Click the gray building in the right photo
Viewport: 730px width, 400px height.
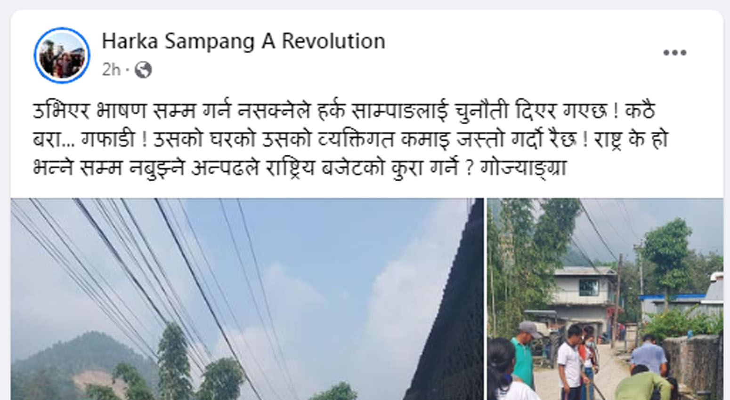[584, 292]
